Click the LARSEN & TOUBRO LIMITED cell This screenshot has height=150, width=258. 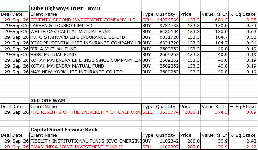click(x=85, y=25)
